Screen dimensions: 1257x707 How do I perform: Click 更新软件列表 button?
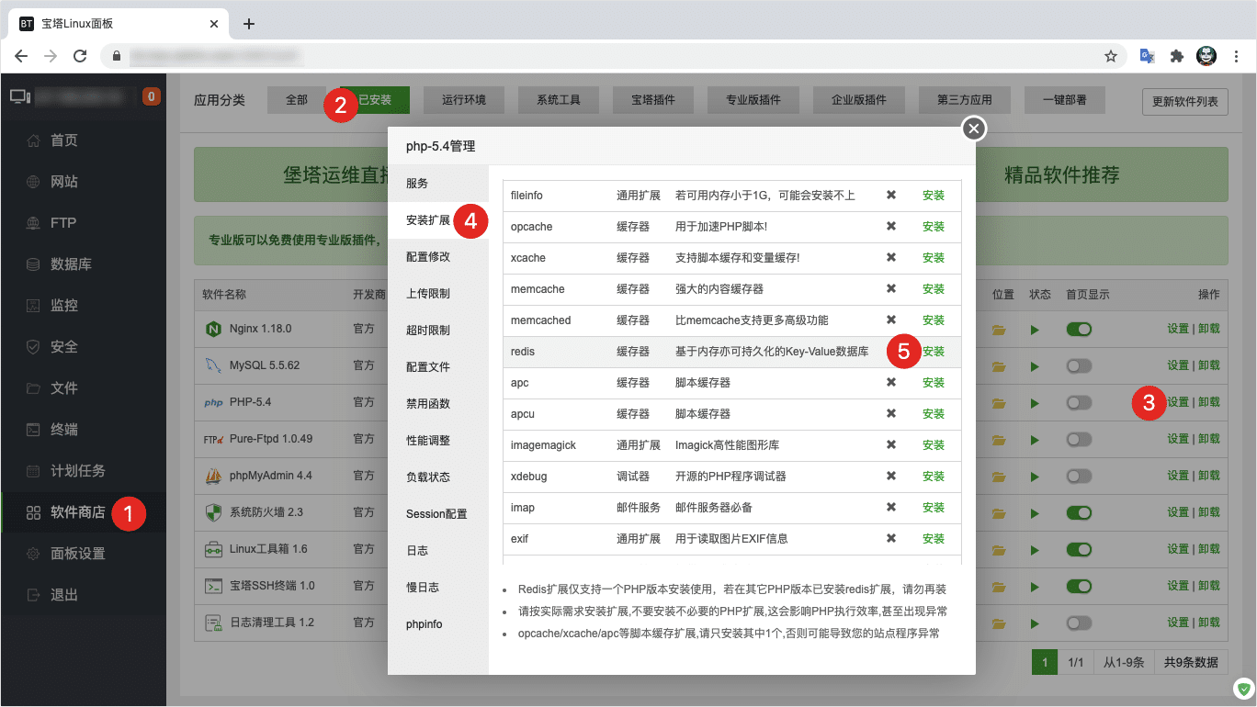tap(1185, 101)
